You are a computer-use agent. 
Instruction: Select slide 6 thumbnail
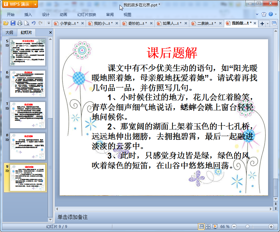coord(28,84)
